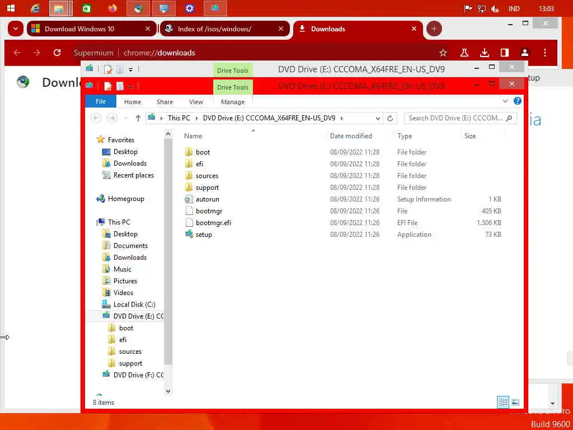Reload the chrome://downloads page
The width and height of the screenshot is (573, 430).
(x=57, y=53)
